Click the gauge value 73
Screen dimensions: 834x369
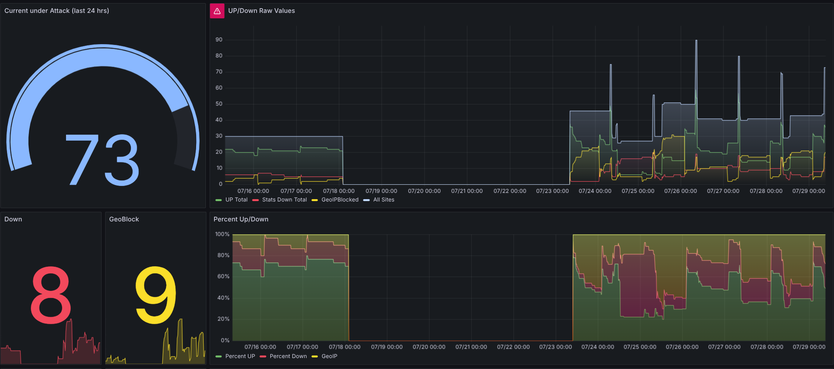(x=102, y=160)
